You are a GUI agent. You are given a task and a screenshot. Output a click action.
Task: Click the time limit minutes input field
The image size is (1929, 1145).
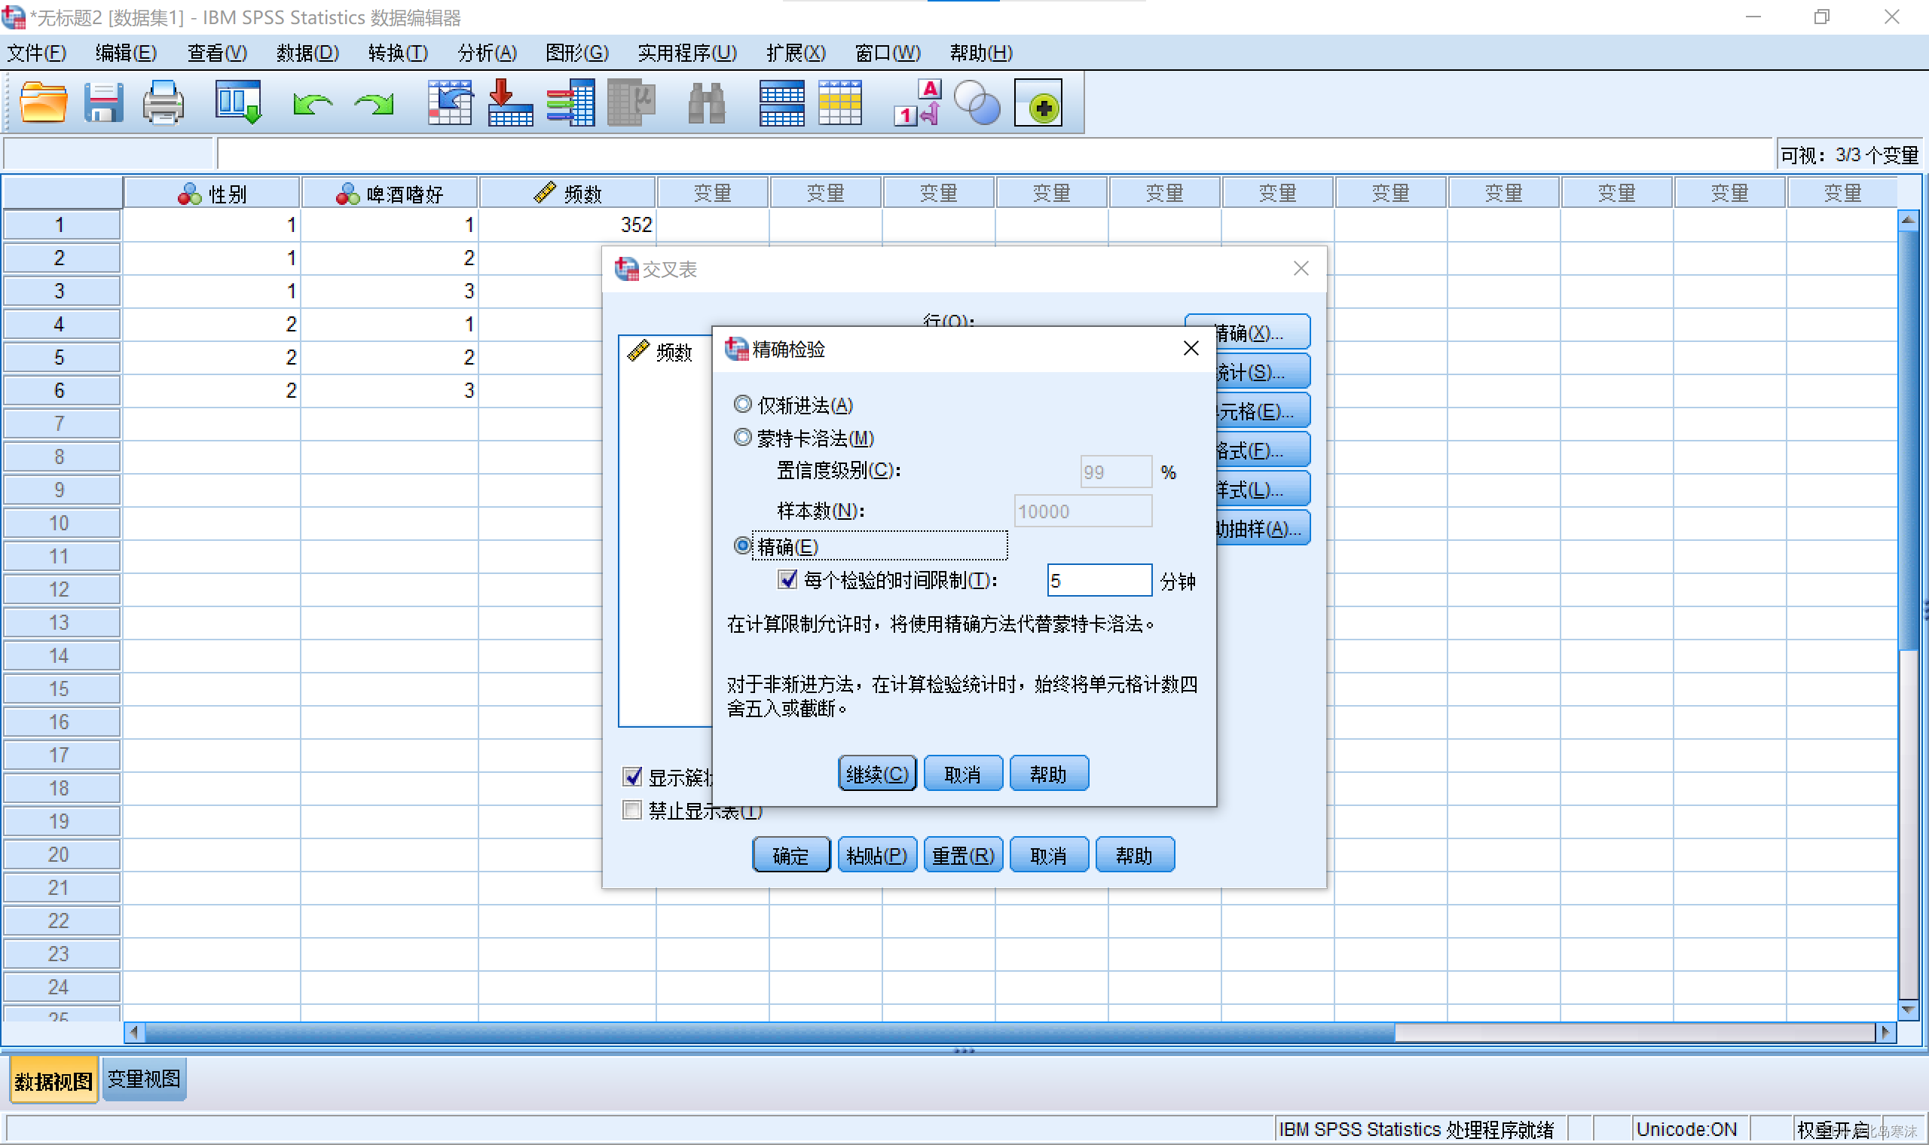click(x=1099, y=580)
